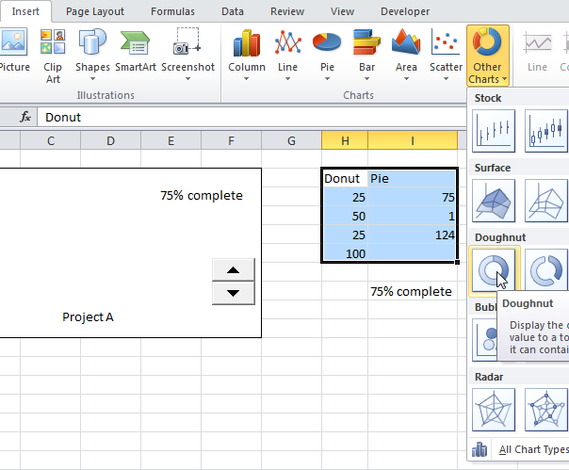Open the Formulas ribbon tab
The image size is (569, 470).
171,11
